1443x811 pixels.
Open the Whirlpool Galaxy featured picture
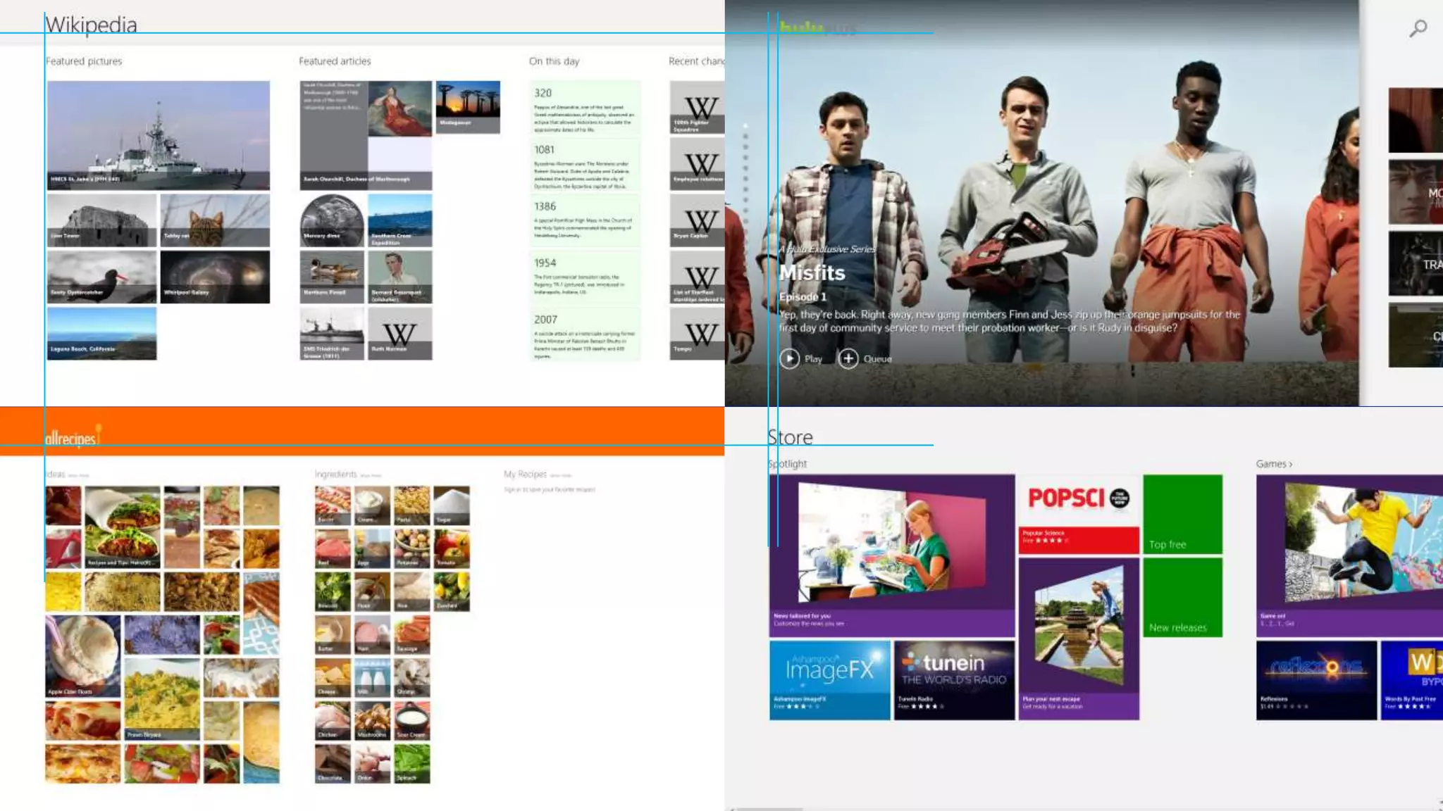(x=215, y=277)
